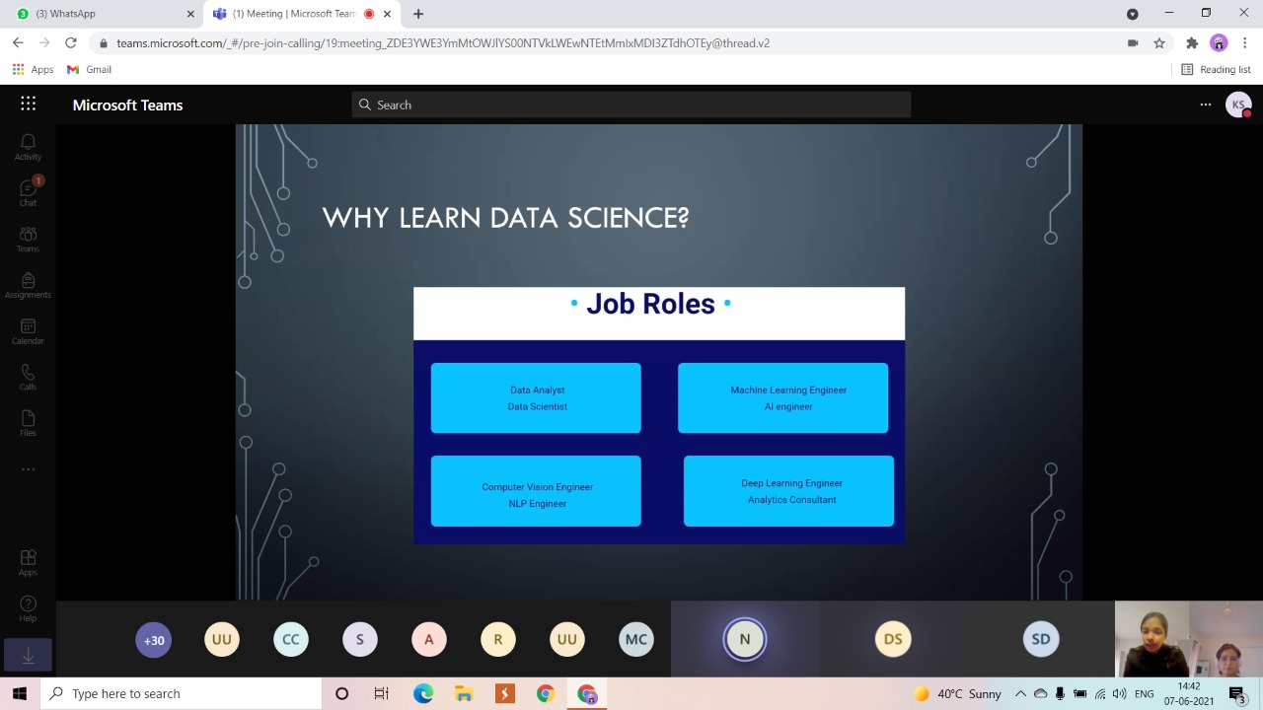Open the Calendar from the sidebar
Screen dimensions: 1263x710
point(28,331)
